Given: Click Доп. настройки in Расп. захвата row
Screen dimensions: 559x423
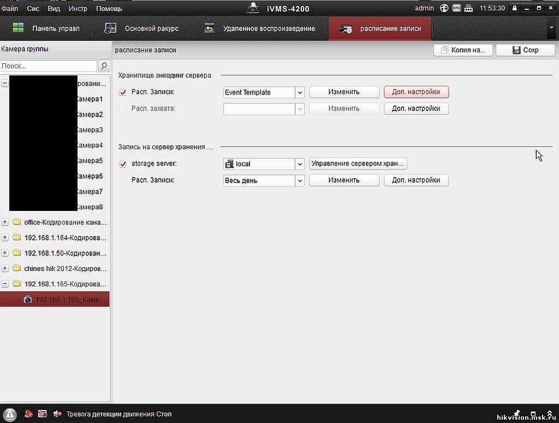Looking at the screenshot, I should [x=416, y=109].
